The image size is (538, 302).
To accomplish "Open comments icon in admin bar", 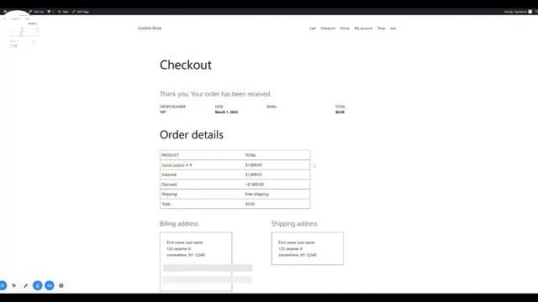I will 50,11.
